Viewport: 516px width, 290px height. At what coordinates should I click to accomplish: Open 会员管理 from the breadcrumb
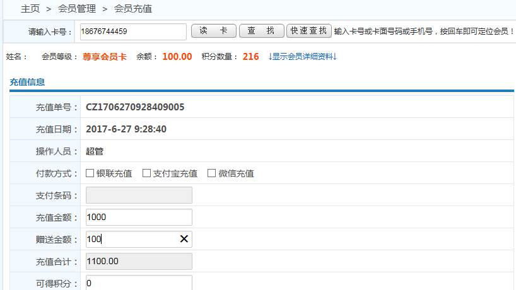pyautogui.click(x=76, y=9)
